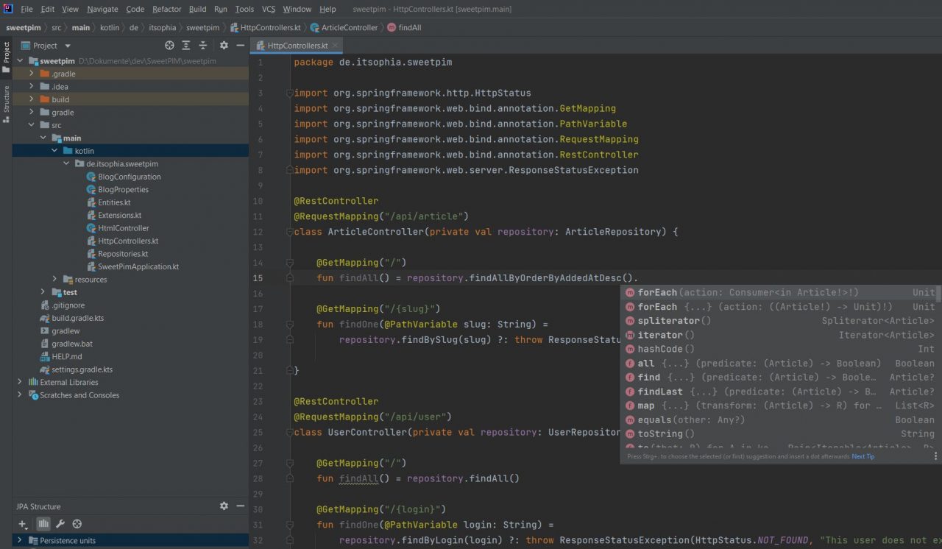This screenshot has height=549, width=942.
Task: Click the plus icon in JPA Structure
Action: [x=23, y=524]
